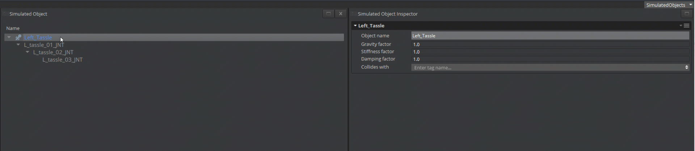Click the Left_Tassle simulated object icon
The height and width of the screenshot is (151, 695).
pyautogui.click(x=18, y=38)
